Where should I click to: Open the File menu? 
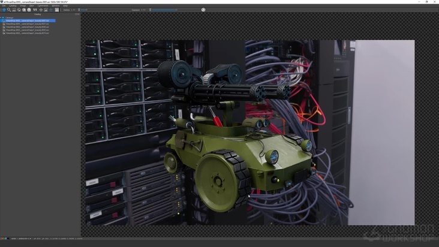4,5
